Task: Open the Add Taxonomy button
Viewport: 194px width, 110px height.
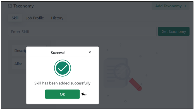Action: click(171, 6)
